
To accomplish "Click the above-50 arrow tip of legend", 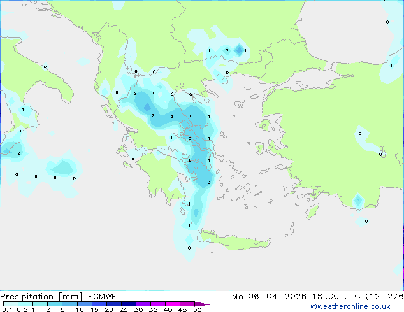I will coord(202,304).
